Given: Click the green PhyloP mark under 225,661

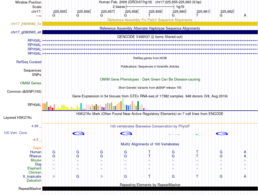Looking at the screenshot, I should 197,134.
